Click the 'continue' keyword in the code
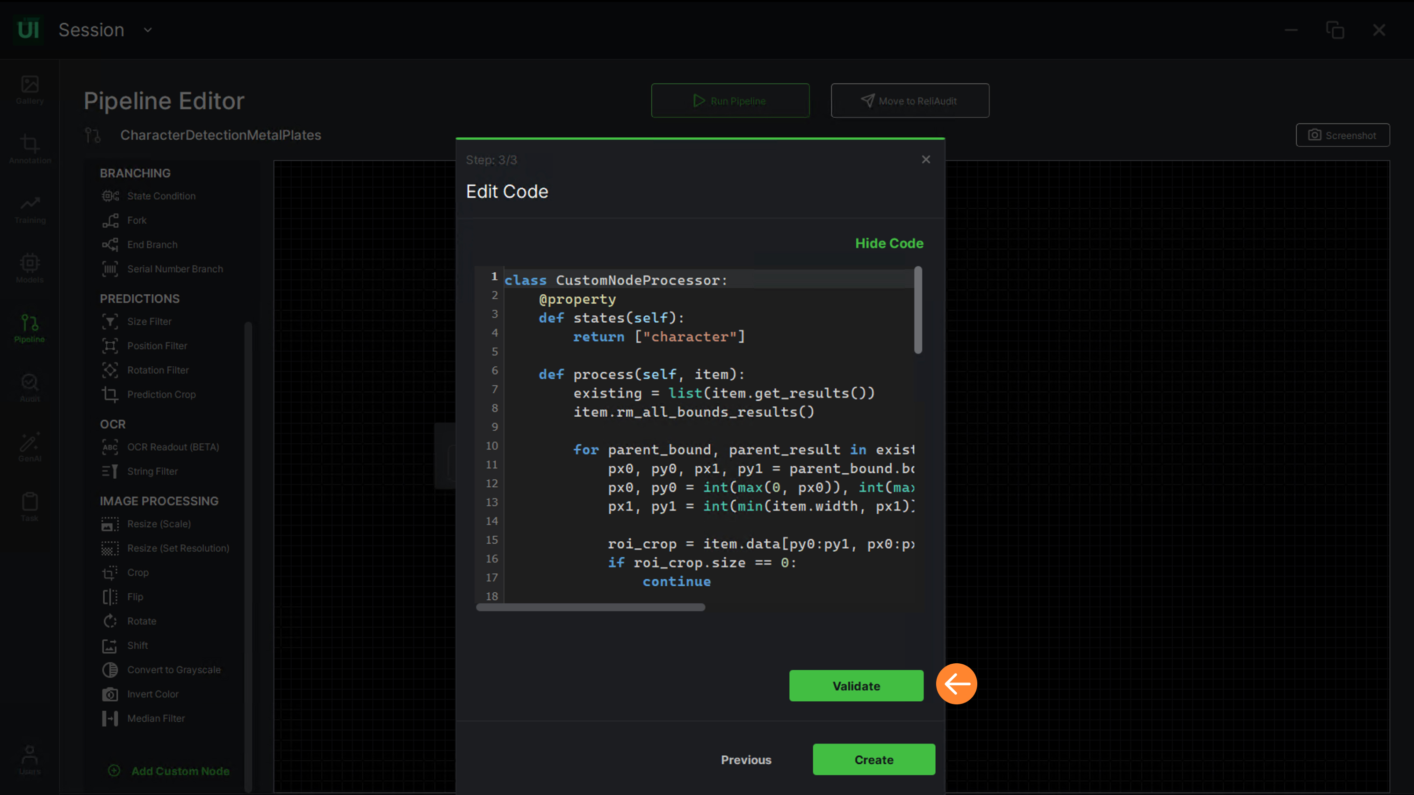 676,581
